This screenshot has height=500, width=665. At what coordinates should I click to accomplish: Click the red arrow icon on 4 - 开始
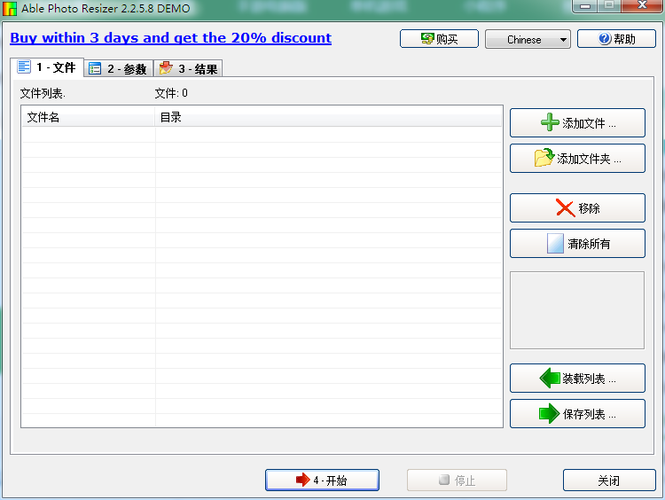[x=303, y=480]
